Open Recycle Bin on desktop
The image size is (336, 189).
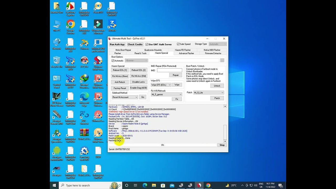pyautogui.click(x=57, y=62)
